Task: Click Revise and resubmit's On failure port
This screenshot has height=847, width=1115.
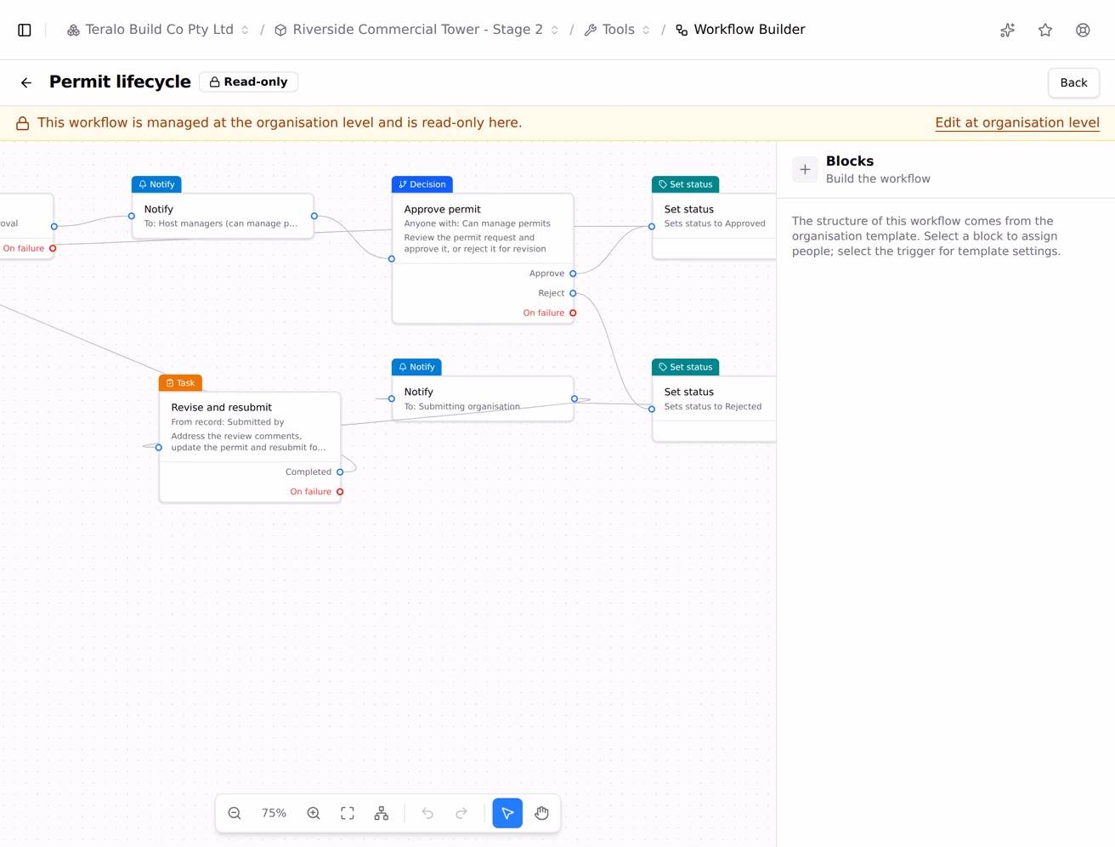Action: 340,492
